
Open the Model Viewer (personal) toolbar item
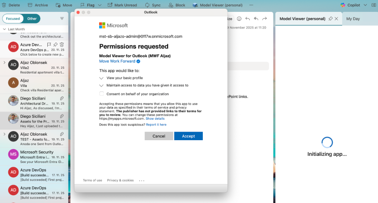[217, 5]
